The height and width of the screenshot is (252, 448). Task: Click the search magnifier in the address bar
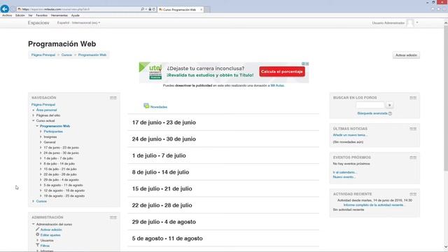(142, 9)
